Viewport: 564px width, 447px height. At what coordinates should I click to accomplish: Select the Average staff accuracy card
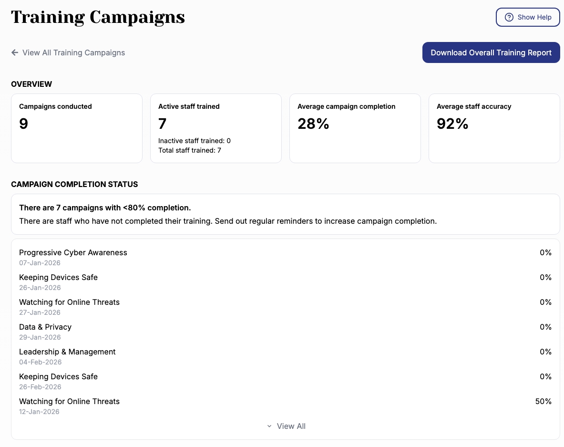click(x=494, y=128)
